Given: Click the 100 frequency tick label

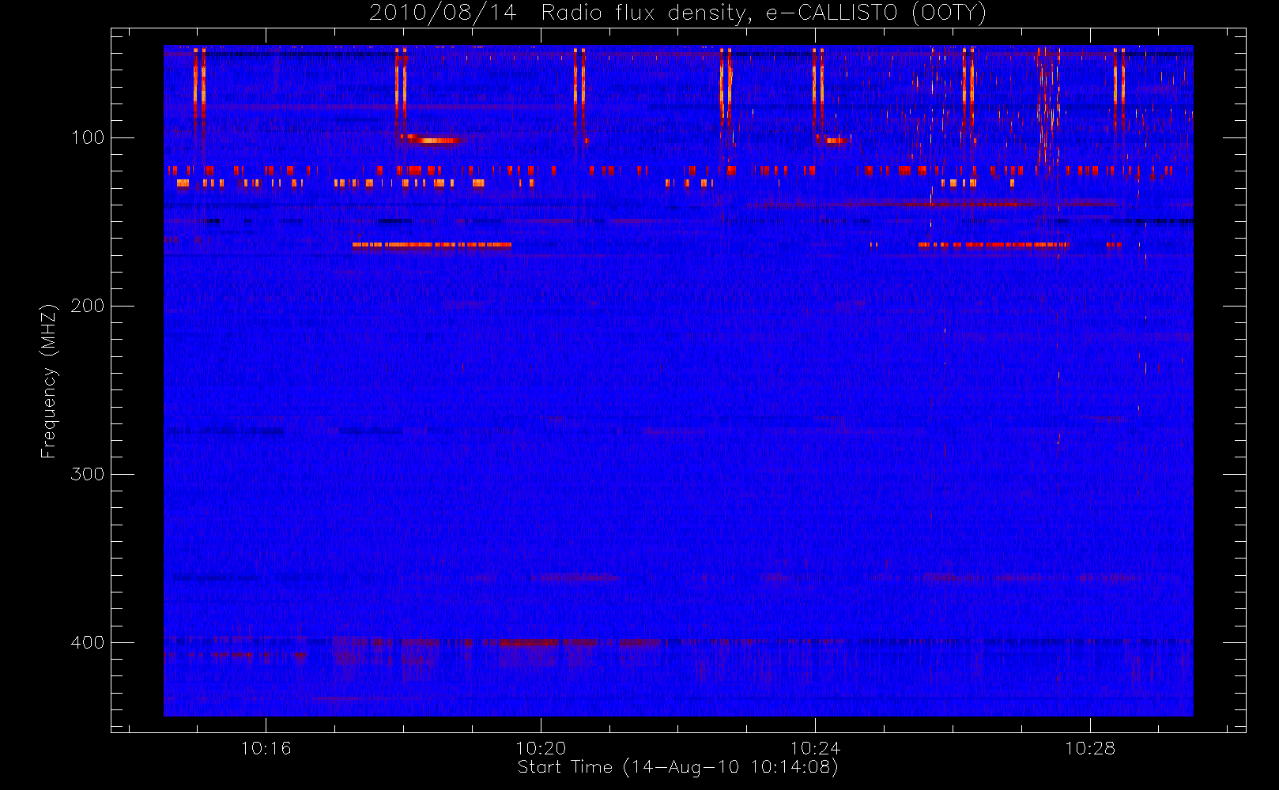Looking at the screenshot, I should 88,137.
